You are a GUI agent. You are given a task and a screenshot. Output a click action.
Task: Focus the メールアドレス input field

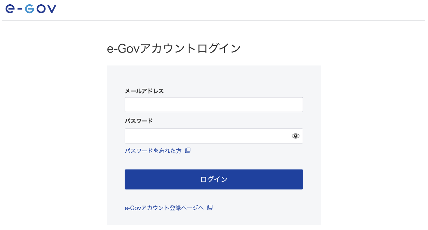pyautogui.click(x=214, y=105)
